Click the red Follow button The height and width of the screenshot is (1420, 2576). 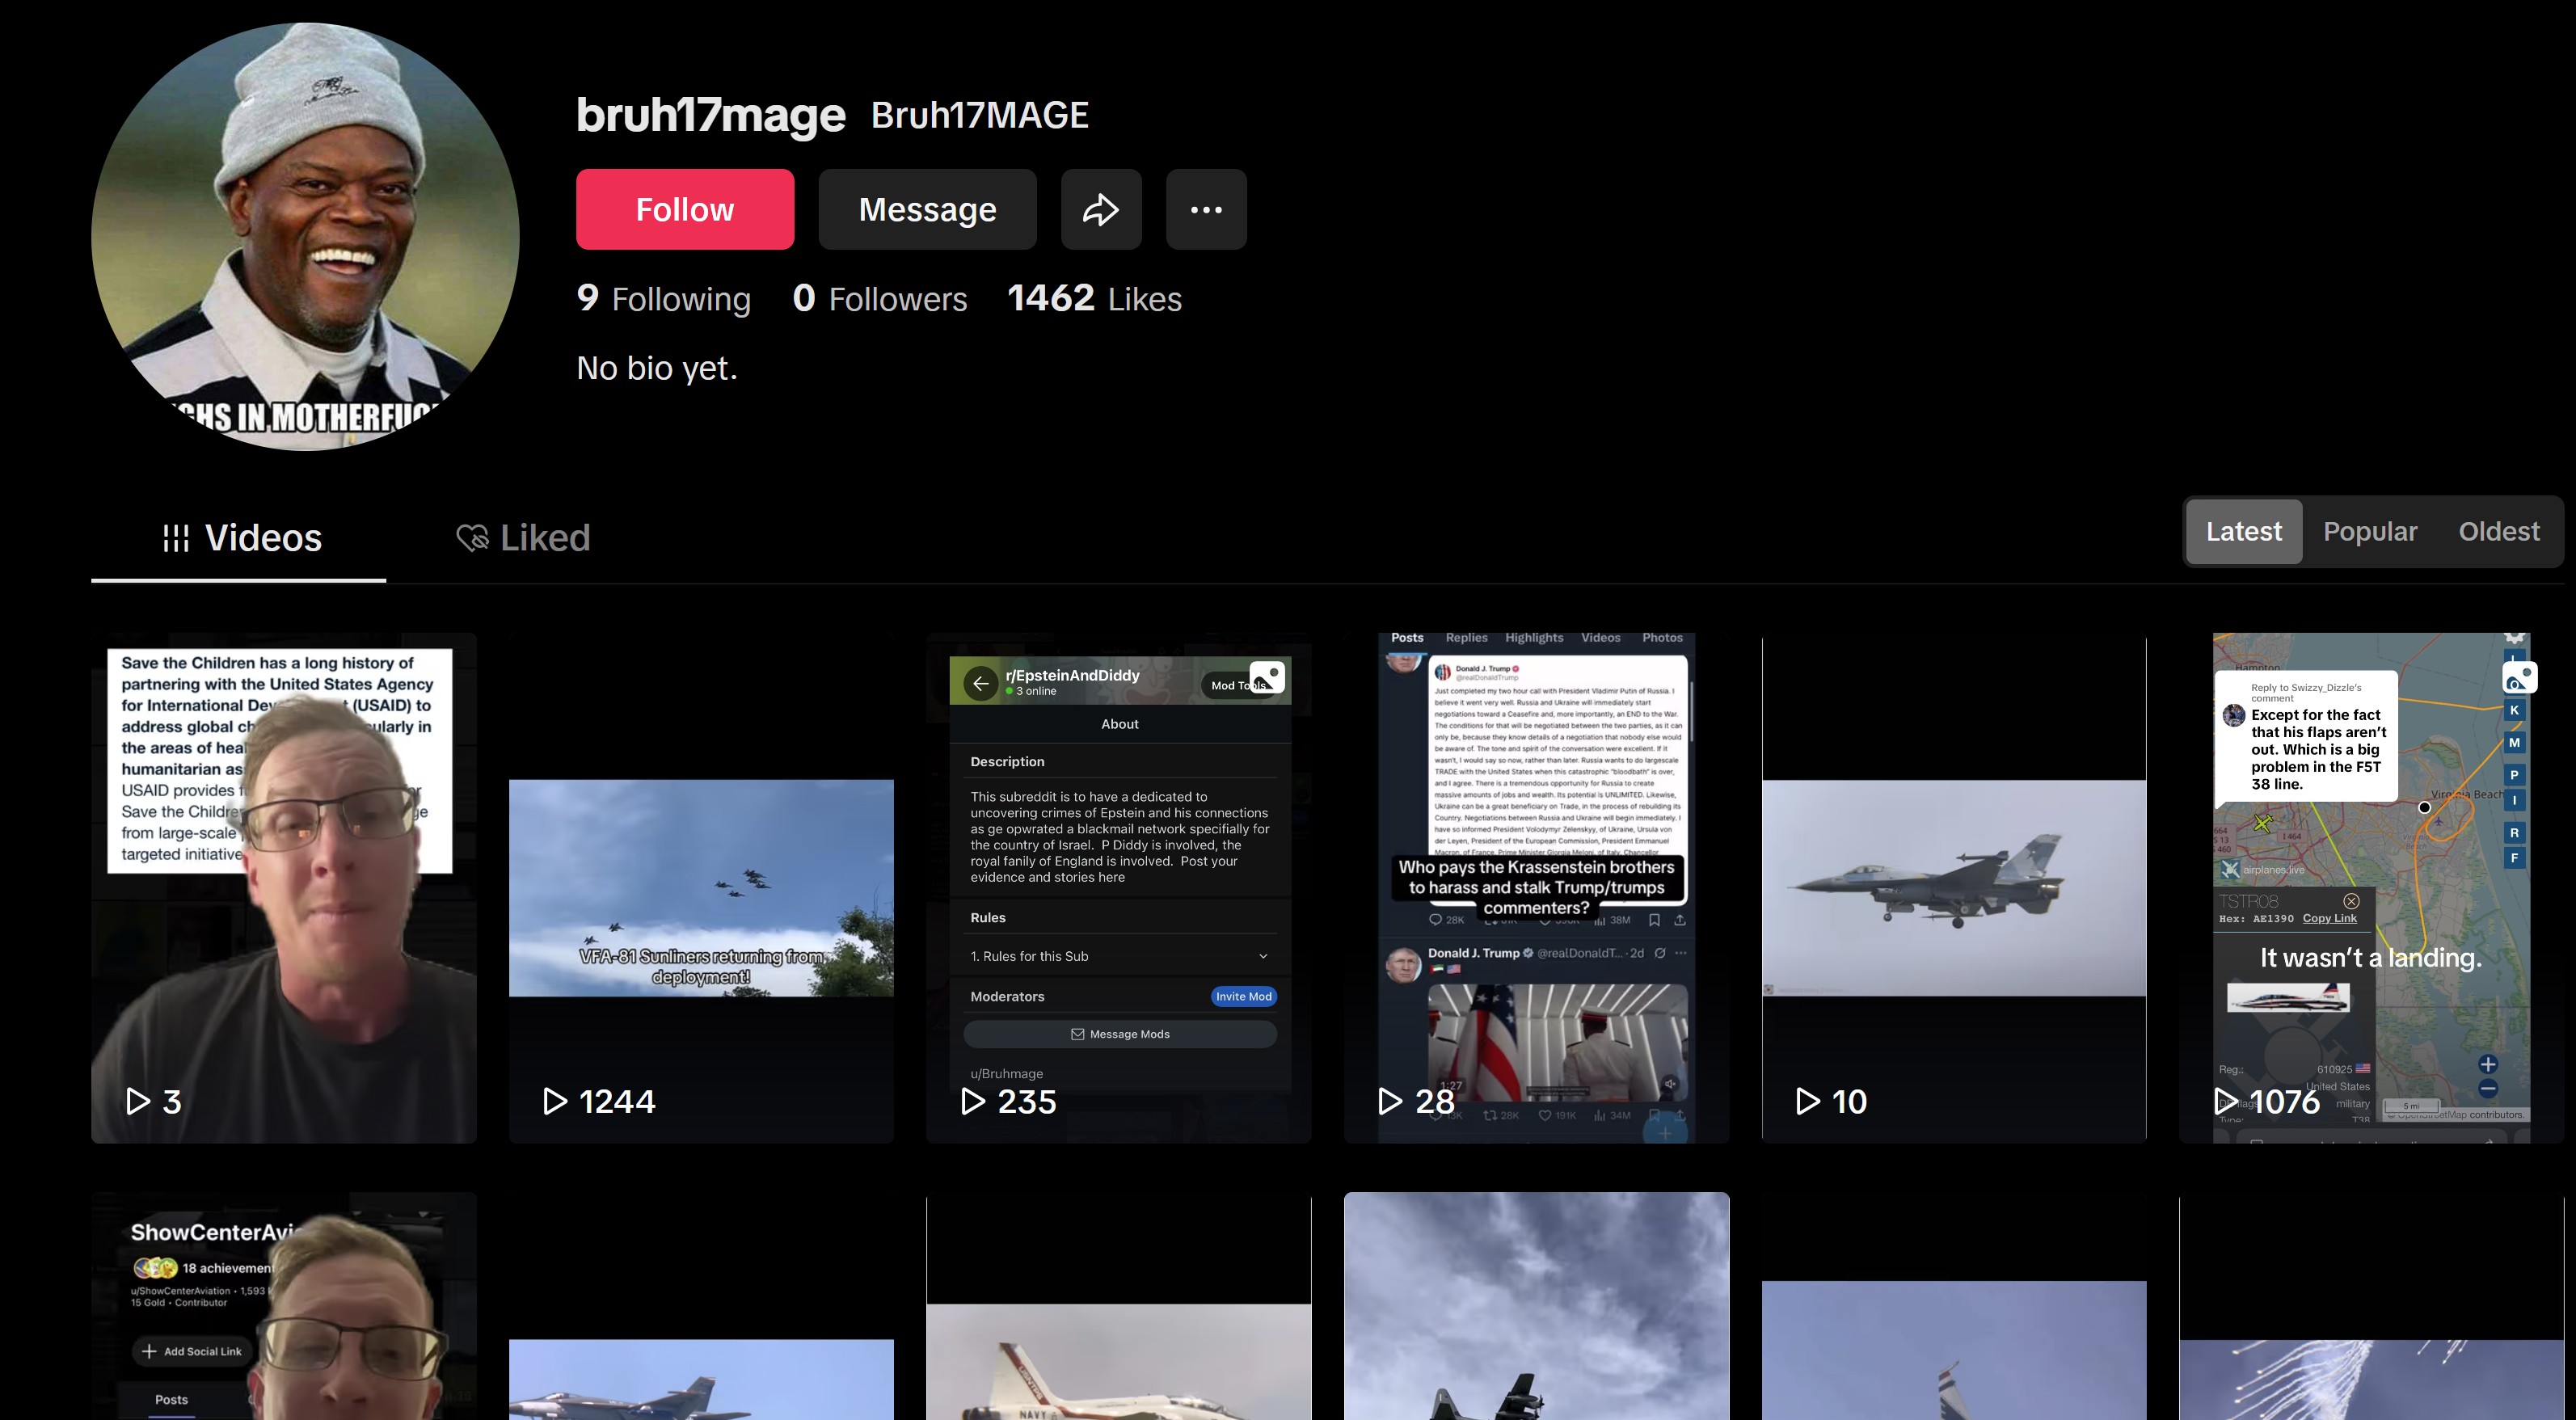pyautogui.click(x=685, y=209)
